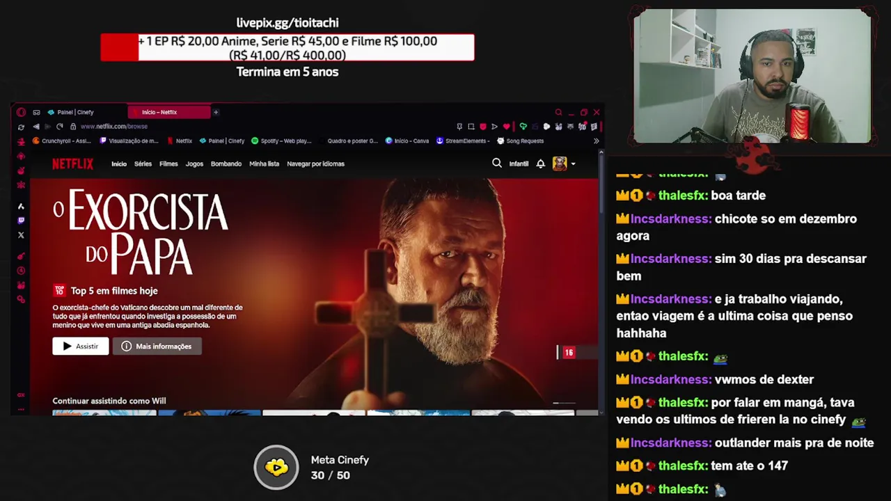Viewport: 891px width, 501px height.
Task: Click the age rating 16 badge
Action: pos(569,353)
